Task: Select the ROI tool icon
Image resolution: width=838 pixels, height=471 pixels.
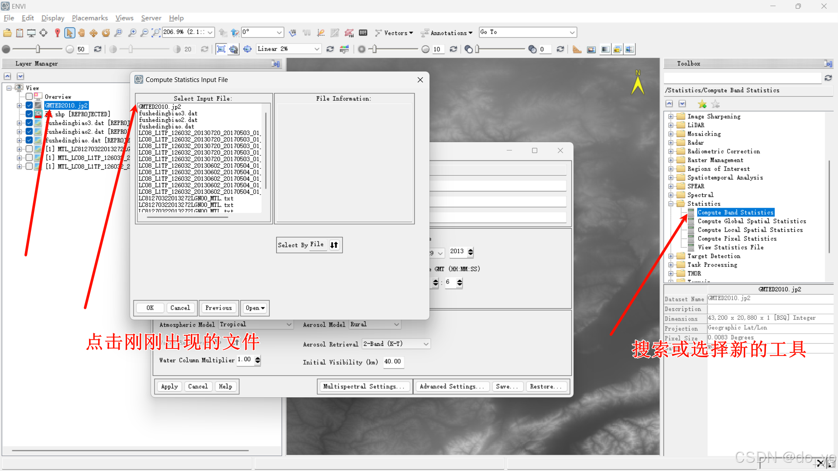Action: (349, 33)
